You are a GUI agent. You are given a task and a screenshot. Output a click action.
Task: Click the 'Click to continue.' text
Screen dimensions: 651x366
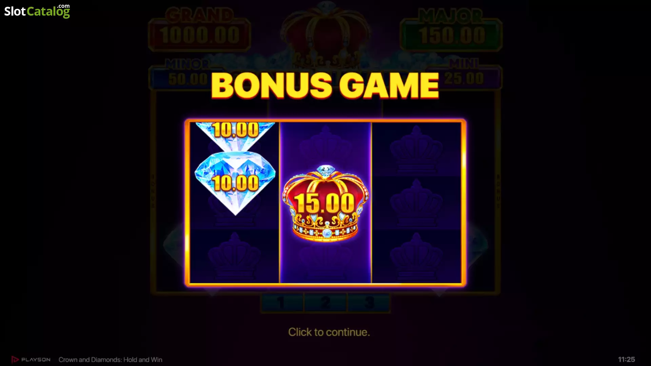click(x=329, y=332)
